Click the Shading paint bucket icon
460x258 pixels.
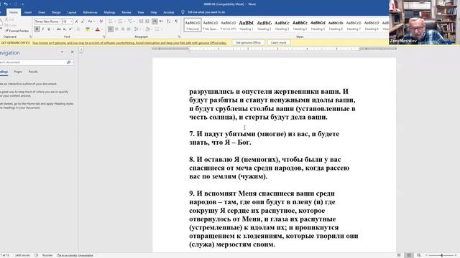coord(147,29)
